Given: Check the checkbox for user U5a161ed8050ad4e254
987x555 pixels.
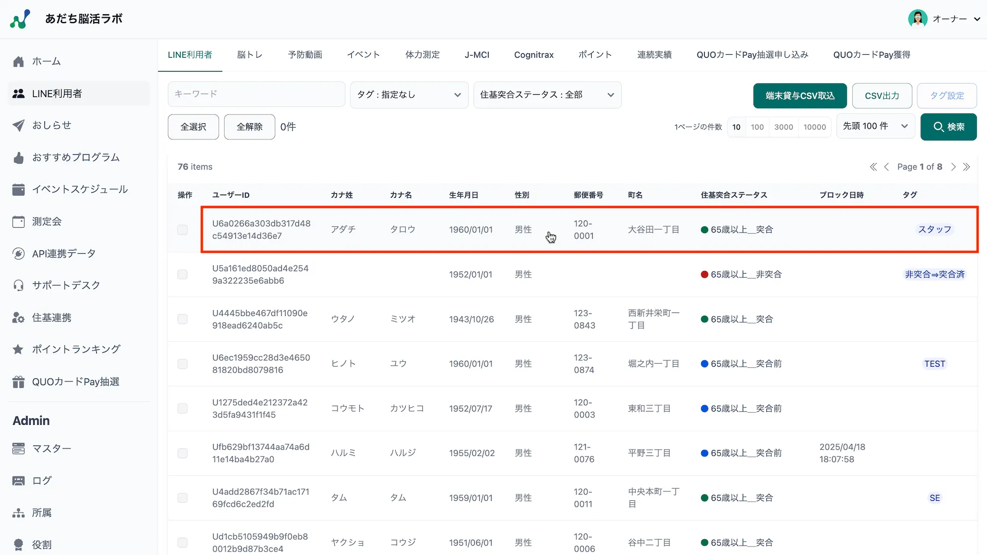Looking at the screenshot, I should tap(183, 275).
